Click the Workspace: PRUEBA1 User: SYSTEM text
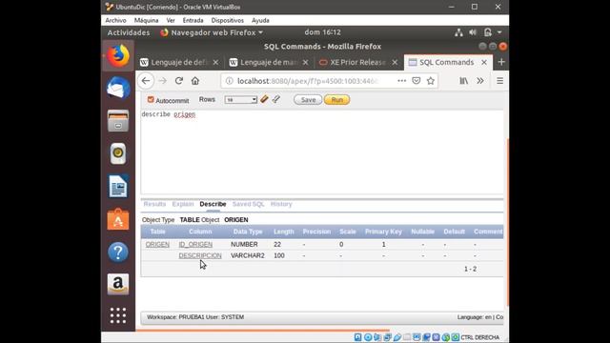 tap(195, 317)
